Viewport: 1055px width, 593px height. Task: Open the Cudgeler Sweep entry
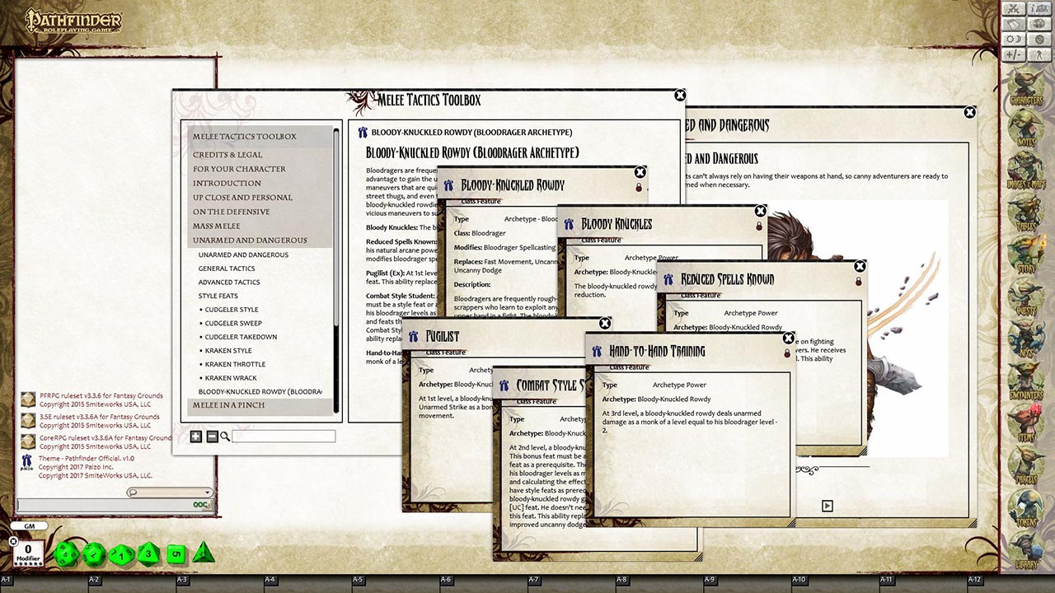(x=233, y=323)
